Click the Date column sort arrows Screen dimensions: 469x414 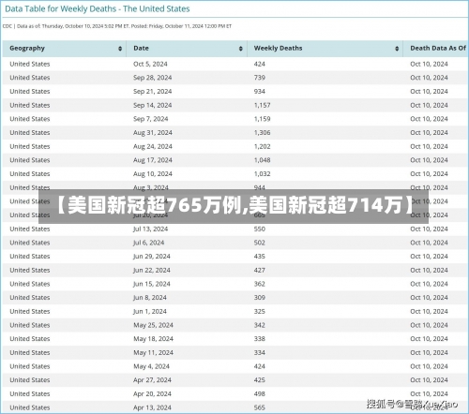coord(240,49)
